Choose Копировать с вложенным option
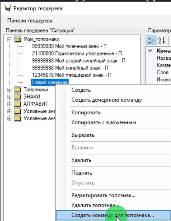Image resolution: width=171 pixels, height=221 pixels. [x=104, y=123]
